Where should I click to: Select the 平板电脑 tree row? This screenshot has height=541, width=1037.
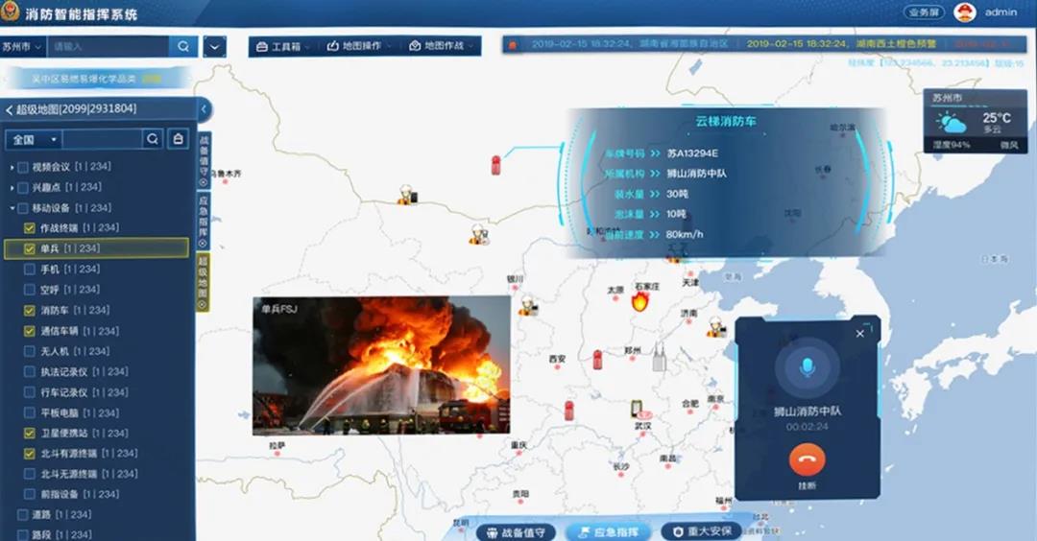[97, 412]
